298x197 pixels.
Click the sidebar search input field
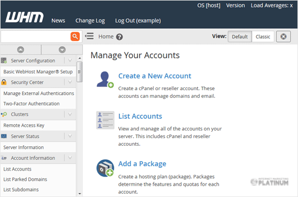[x=36, y=36]
